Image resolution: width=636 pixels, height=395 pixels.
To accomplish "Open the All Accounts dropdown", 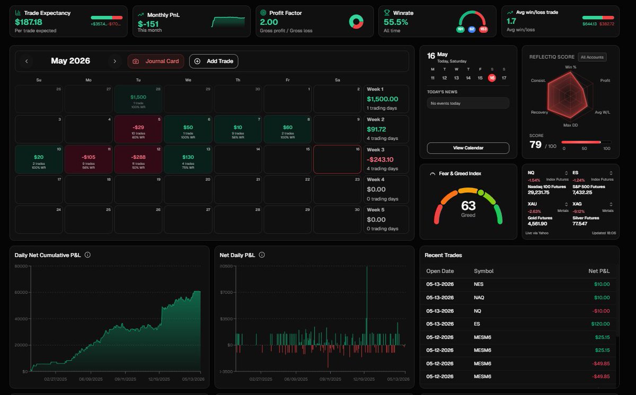I will pos(592,57).
